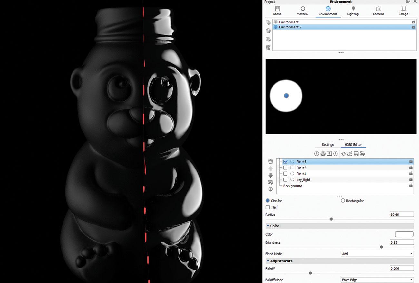Click the delete pin trash icon in HDRI Editor
The width and height of the screenshot is (419, 283).
271,161
